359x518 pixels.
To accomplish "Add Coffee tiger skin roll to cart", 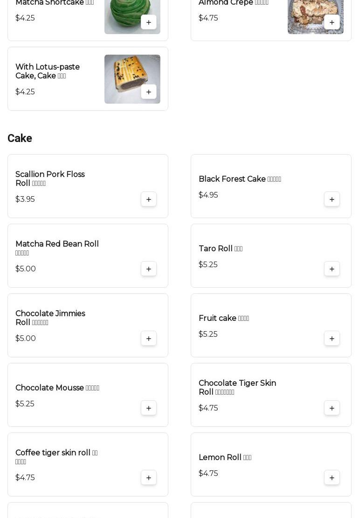I will (149, 478).
